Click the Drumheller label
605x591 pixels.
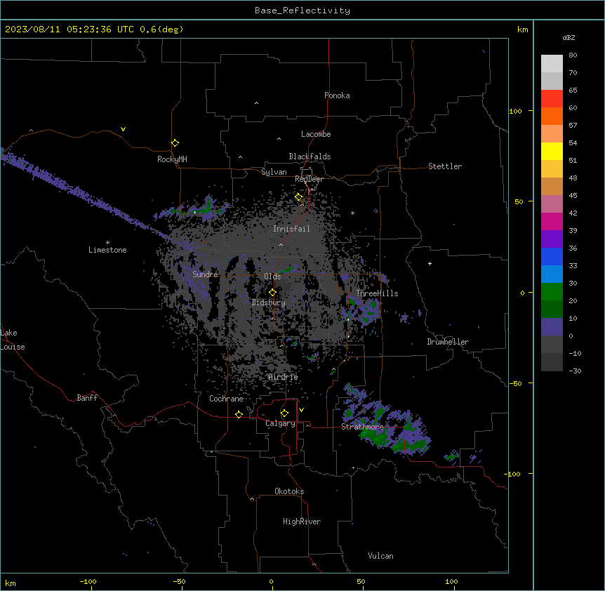[448, 342]
